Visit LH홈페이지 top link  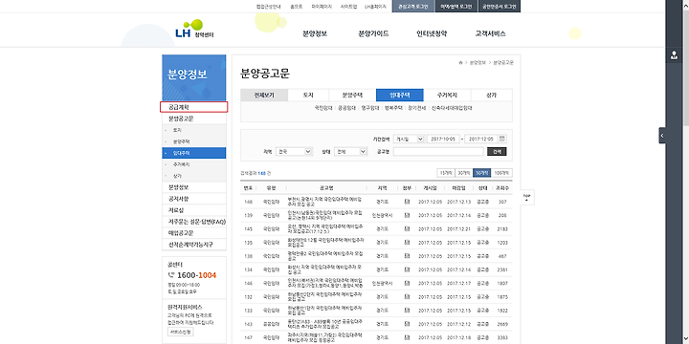pyautogui.click(x=375, y=7)
